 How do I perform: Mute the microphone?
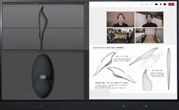(161, 4)
